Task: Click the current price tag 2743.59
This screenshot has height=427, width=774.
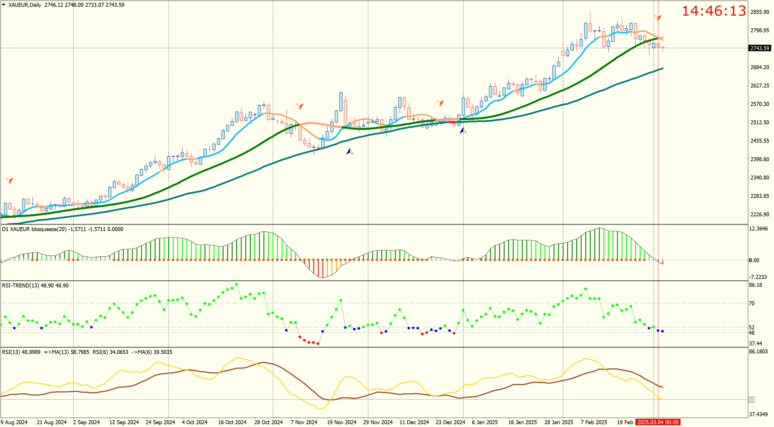Action: tap(760, 48)
